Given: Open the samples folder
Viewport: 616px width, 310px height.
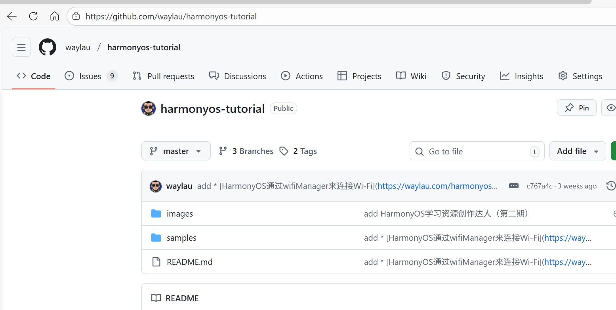Looking at the screenshot, I should (x=181, y=238).
